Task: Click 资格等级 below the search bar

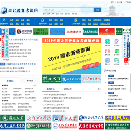Action: 74,14
